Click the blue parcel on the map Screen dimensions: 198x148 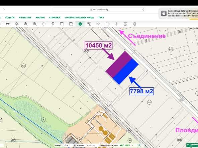126,71
